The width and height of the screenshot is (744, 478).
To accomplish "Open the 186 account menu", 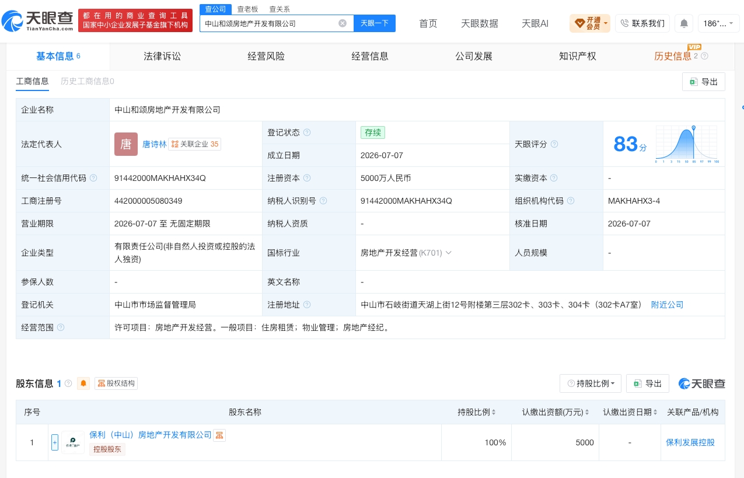I will pos(718,23).
